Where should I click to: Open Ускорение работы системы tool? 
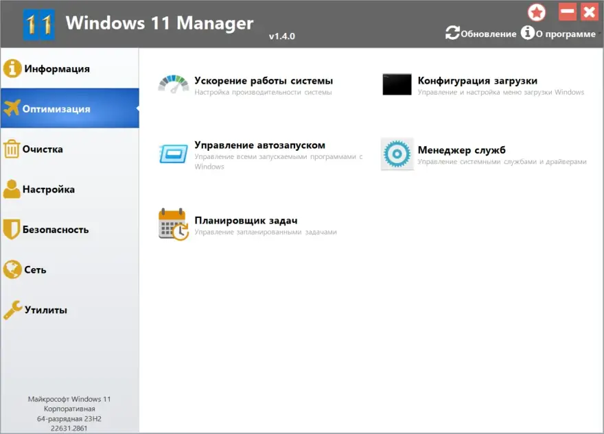click(264, 80)
